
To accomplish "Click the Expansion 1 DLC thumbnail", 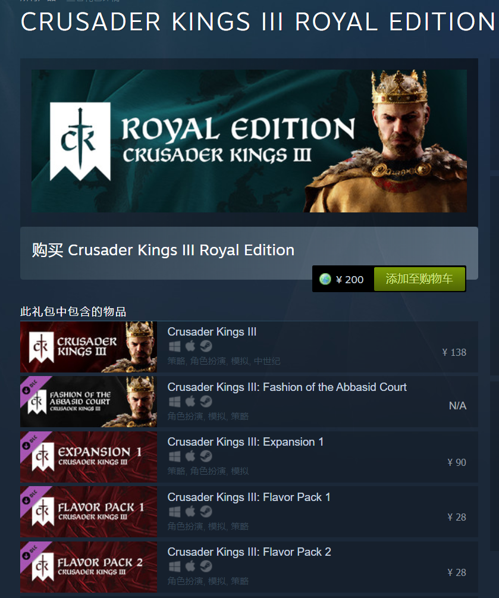I will coord(89,457).
